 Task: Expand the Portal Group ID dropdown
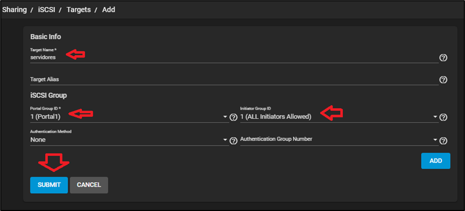click(x=225, y=117)
